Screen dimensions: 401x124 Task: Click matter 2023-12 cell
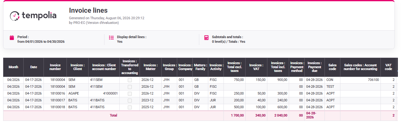coord(150,100)
